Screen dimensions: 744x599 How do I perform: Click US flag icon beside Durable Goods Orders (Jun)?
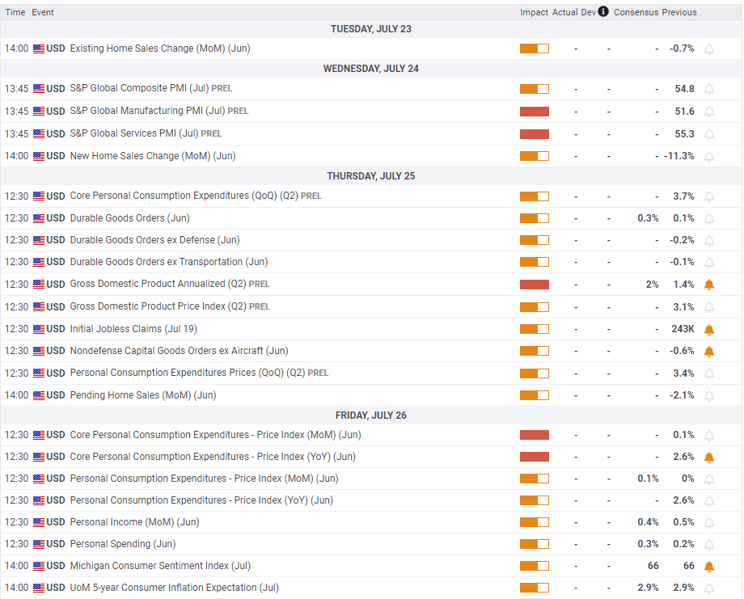point(39,218)
